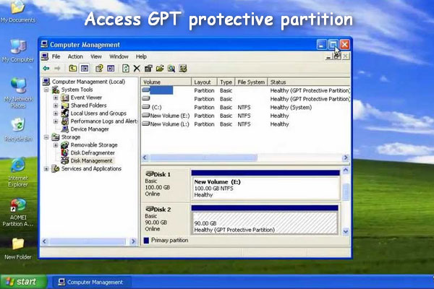Click the Recycle Bin desktop icon
The image size is (434, 289).
(x=18, y=130)
